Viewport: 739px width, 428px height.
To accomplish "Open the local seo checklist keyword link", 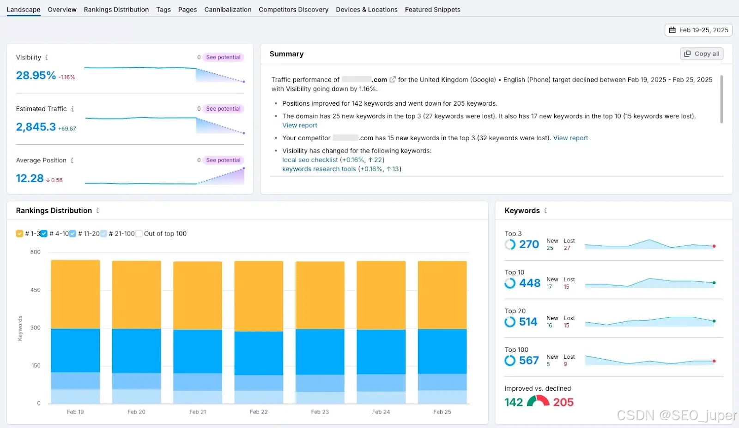I will point(310,160).
